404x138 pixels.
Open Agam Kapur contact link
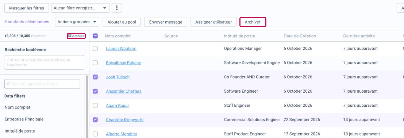click(x=118, y=105)
